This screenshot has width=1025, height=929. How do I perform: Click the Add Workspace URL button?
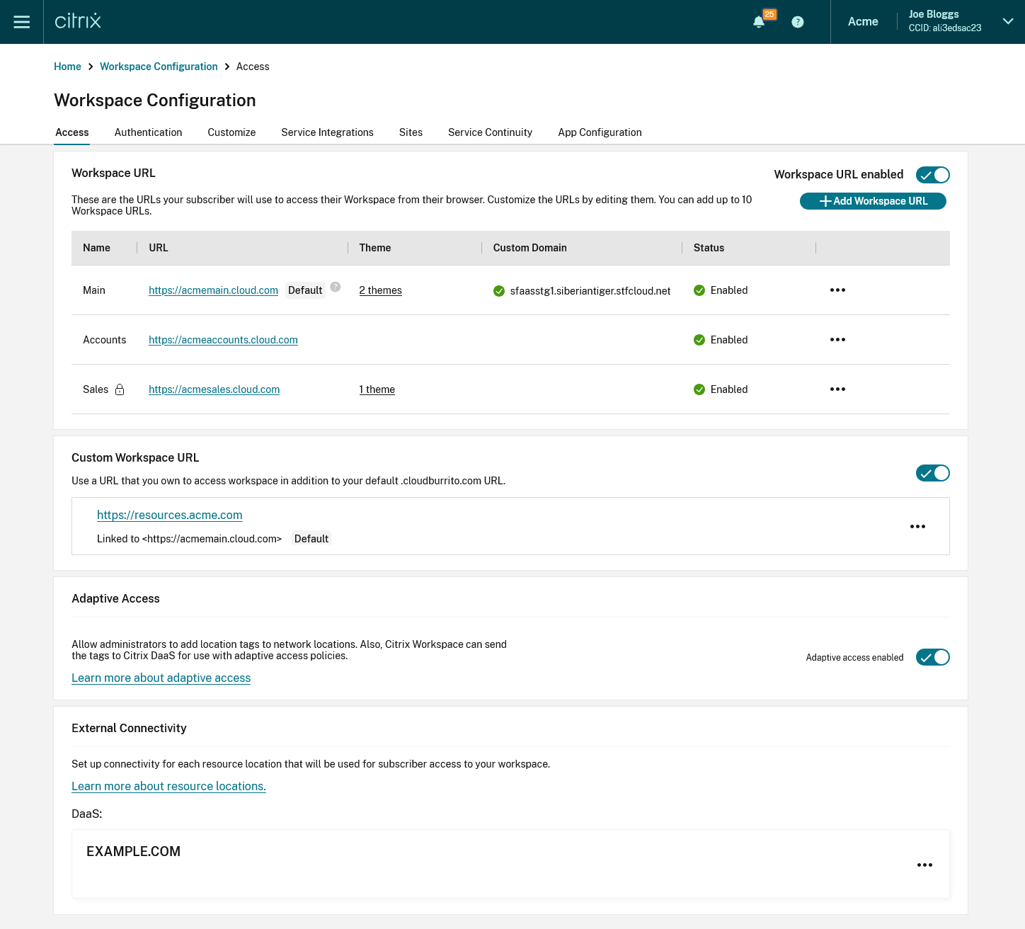pyautogui.click(x=873, y=201)
